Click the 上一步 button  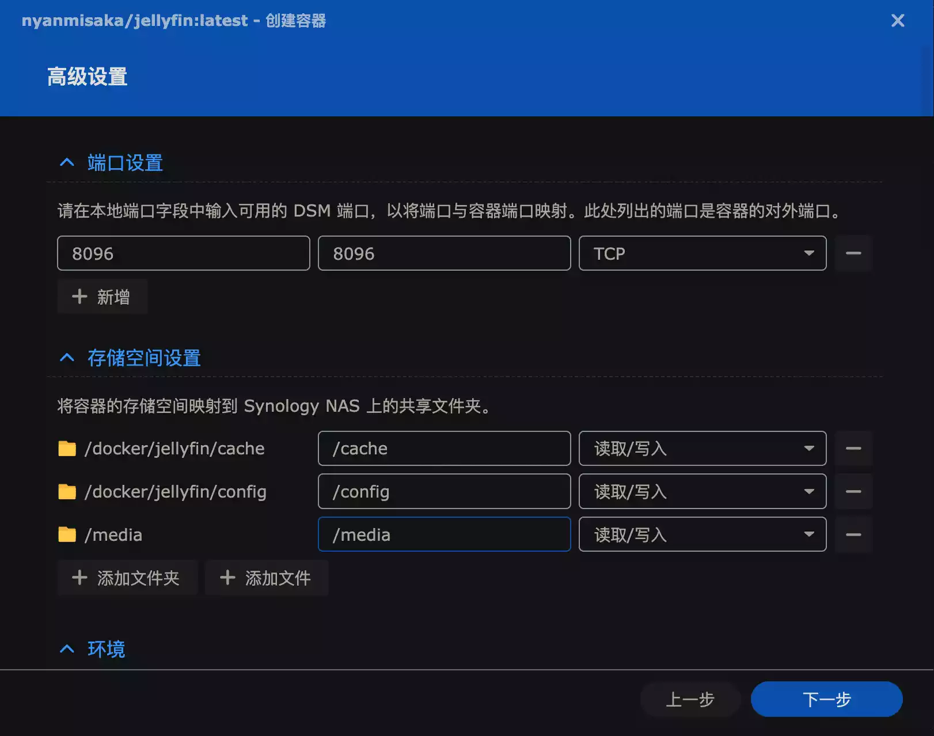point(690,699)
